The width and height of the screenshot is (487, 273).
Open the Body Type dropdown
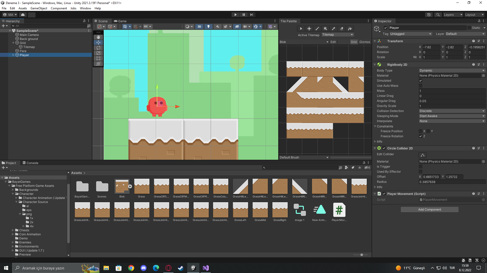pyautogui.click(x=452, y=71)
